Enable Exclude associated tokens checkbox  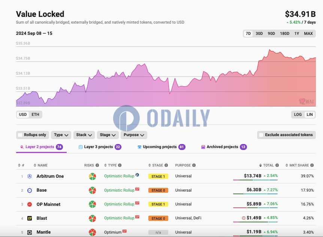(x=261, y=135)
